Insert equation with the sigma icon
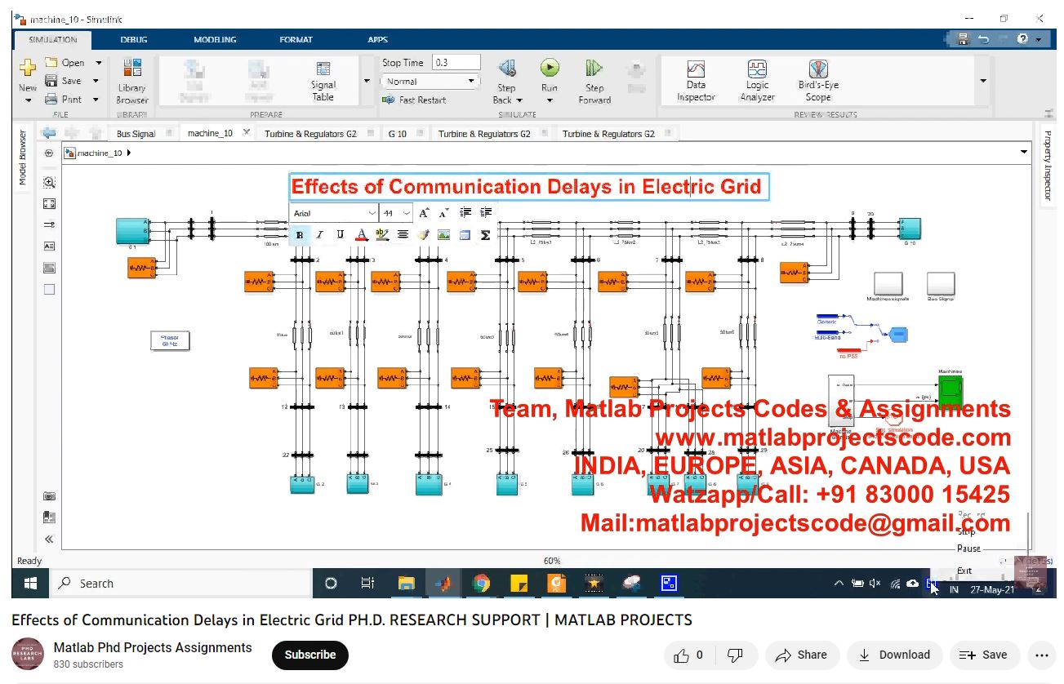1064x684 pixels. pos(485,235)
